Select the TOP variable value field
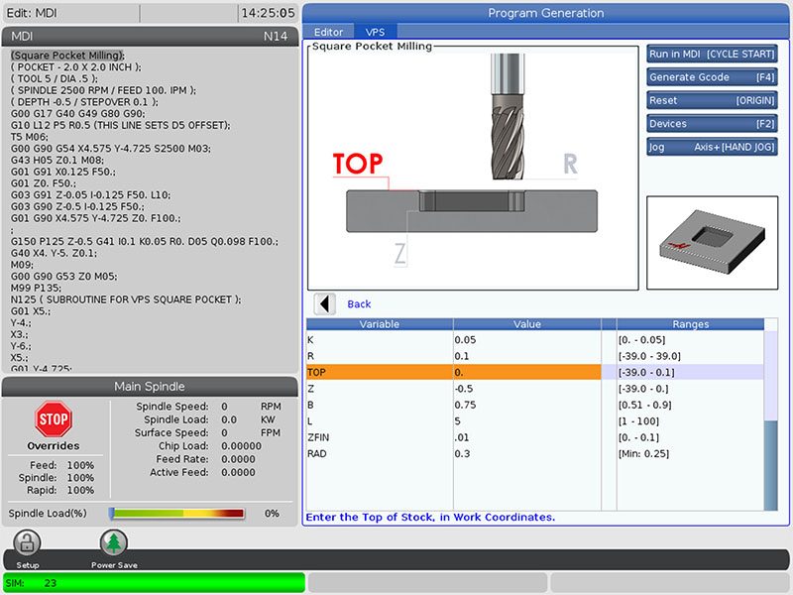The image size is (793, 595). click(526, 372)
